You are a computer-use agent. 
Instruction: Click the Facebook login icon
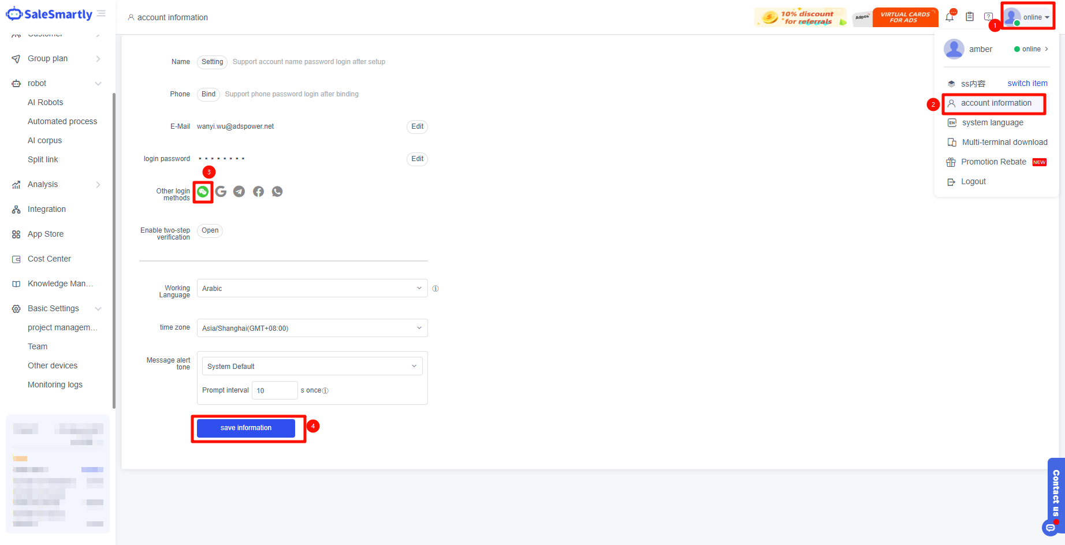click(258, 192)
